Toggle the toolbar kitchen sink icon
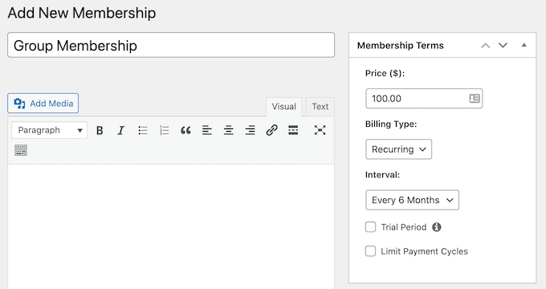The height and width of the screenshot is (289, 546). (x=21, y=150)
